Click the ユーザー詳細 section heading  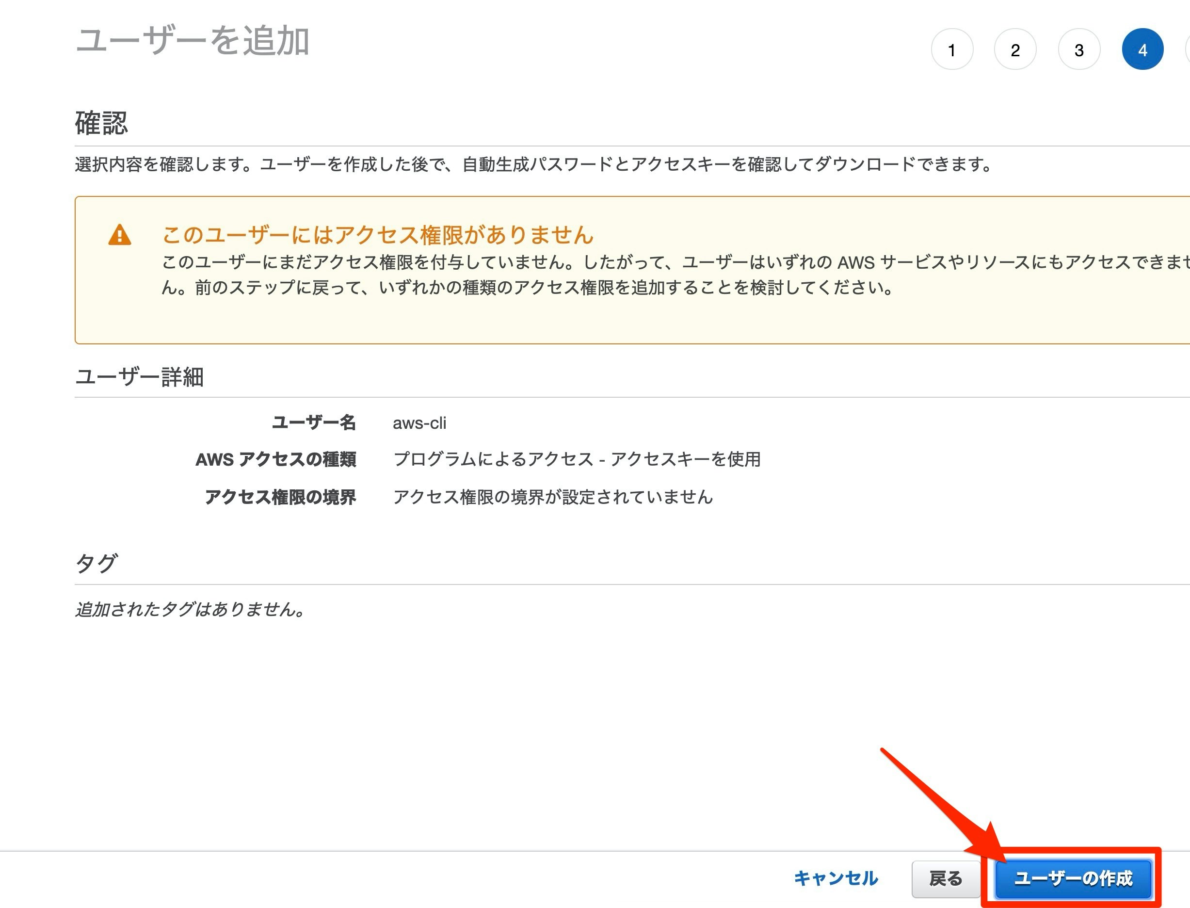pyautogui.click(x=140, y=377)
